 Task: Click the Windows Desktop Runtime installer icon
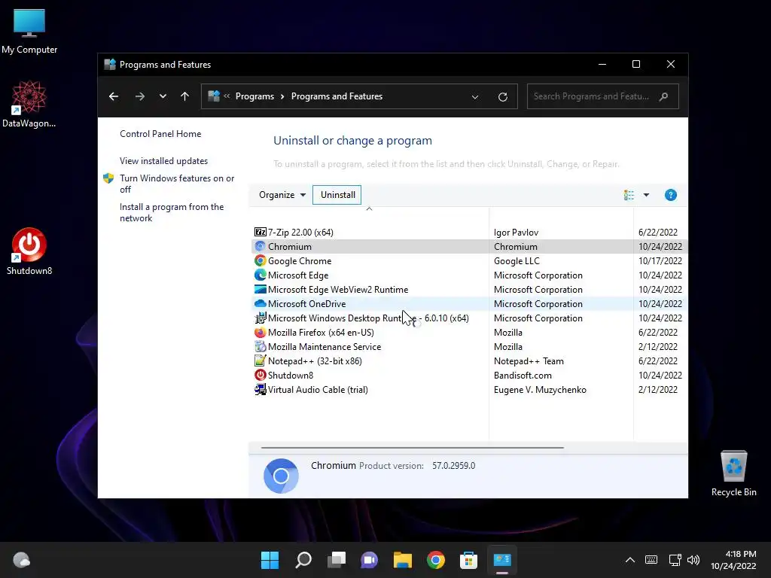pos(260,318)
